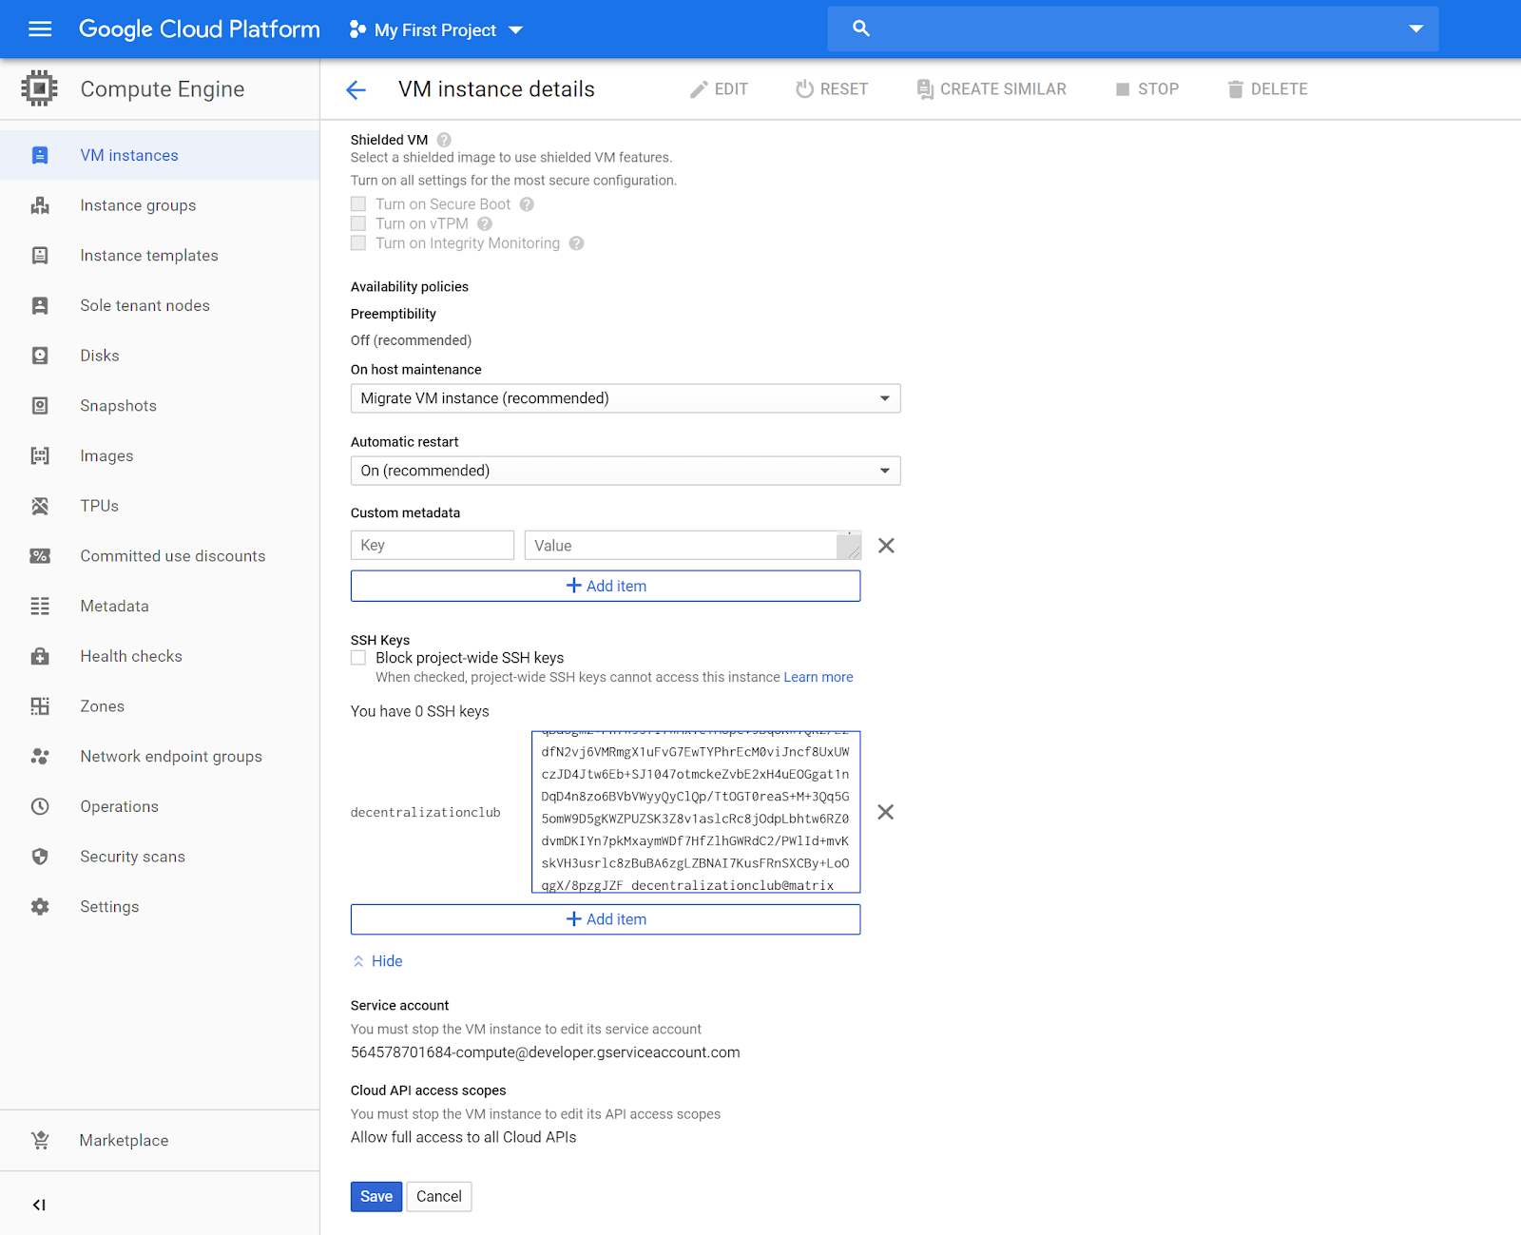Click the EDIT toolbar button
The width and height of the screenshot is (1521, 1235).
click(719, 89)
